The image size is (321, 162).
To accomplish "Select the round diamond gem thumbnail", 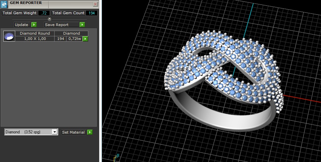I will (x=9, y=36).
